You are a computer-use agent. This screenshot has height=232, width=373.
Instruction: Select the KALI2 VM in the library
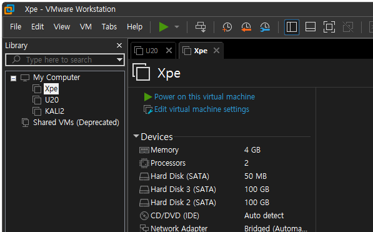[54, 111]
